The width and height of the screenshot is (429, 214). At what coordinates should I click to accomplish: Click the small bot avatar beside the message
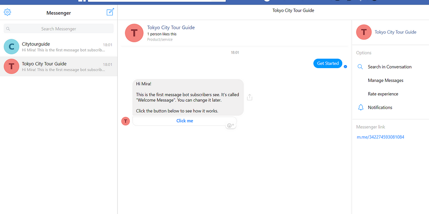coord(126,121)
